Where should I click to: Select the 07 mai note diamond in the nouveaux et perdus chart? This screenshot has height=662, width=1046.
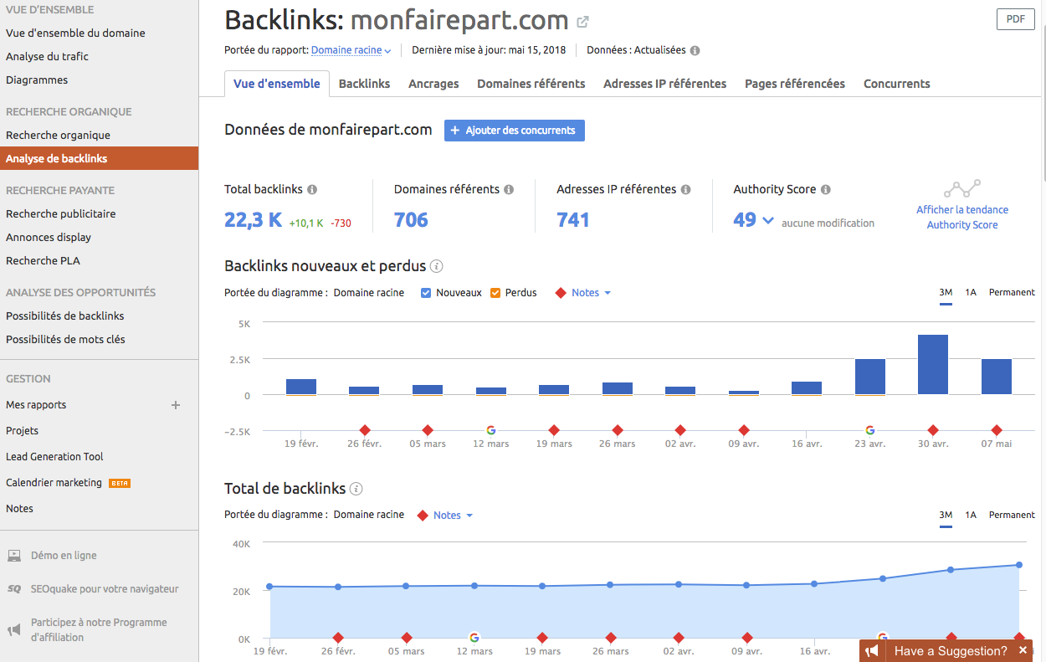997,430
